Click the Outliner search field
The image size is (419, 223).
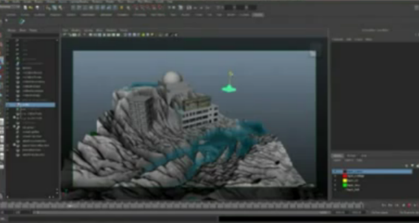[35, 35]
